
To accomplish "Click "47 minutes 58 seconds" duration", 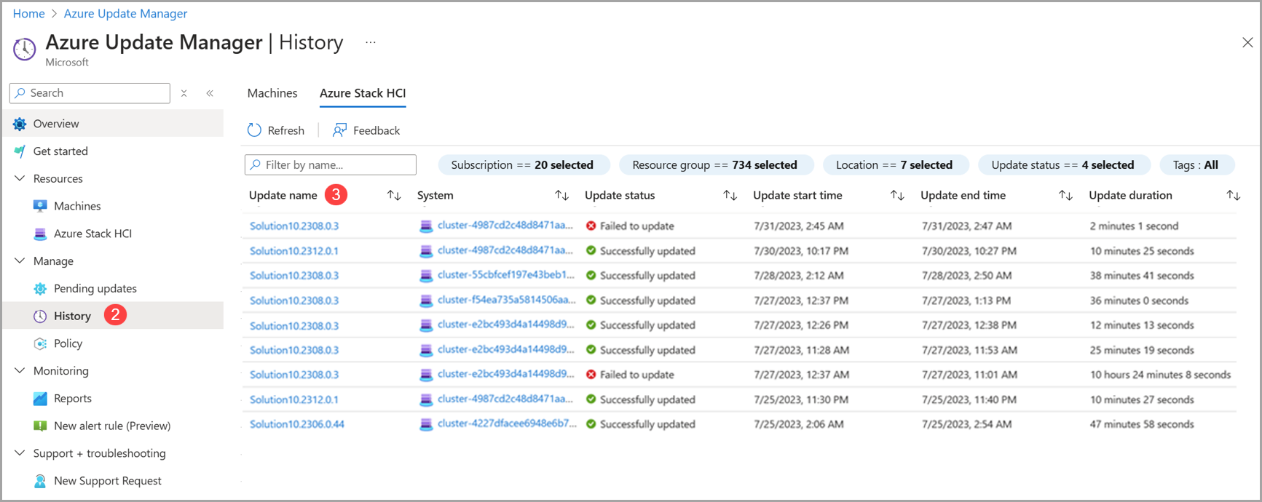I will tap(1142, 424).
